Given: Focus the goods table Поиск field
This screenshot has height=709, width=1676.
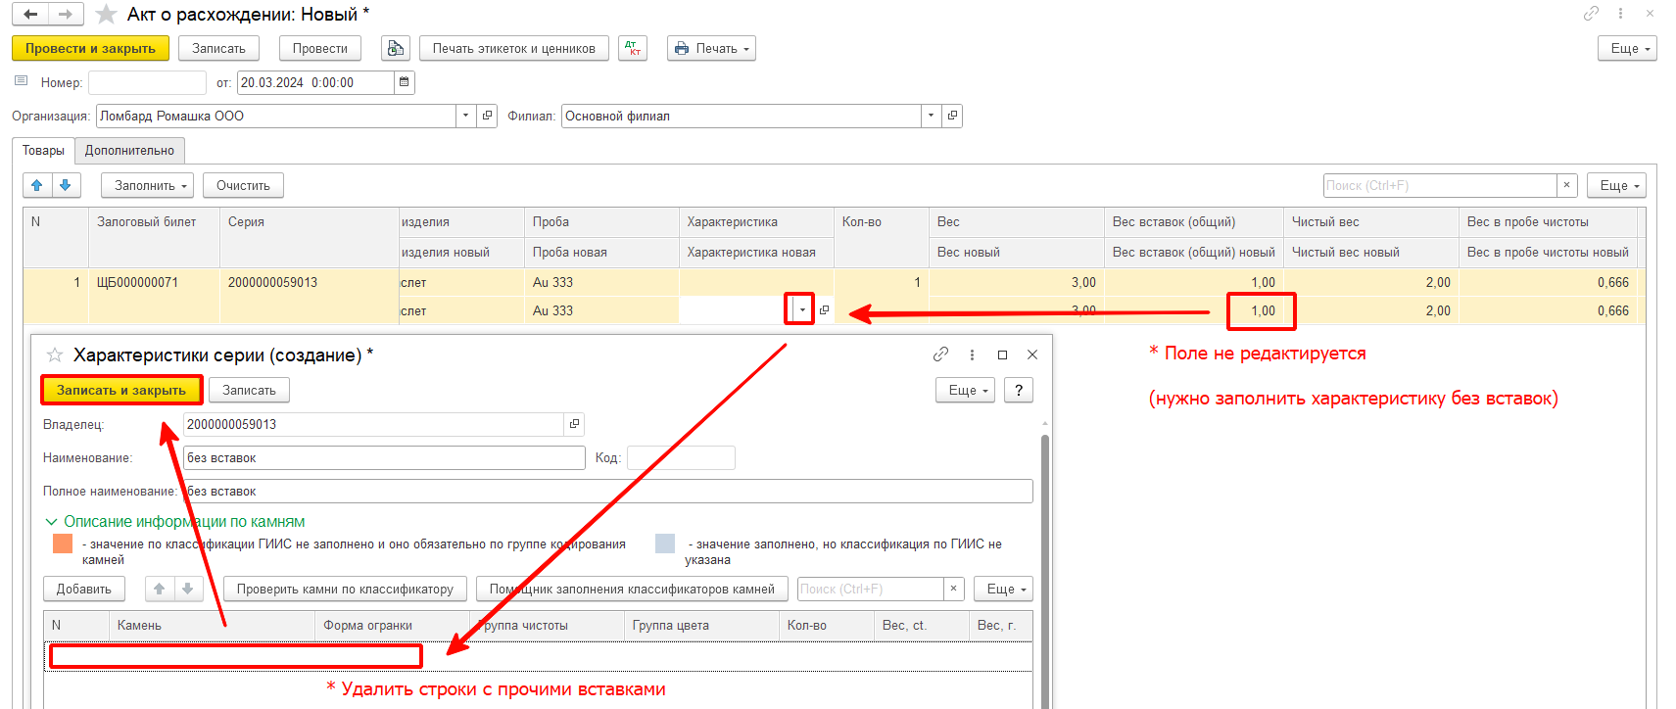Looking at the screenshot, I should pos(1440,185).
